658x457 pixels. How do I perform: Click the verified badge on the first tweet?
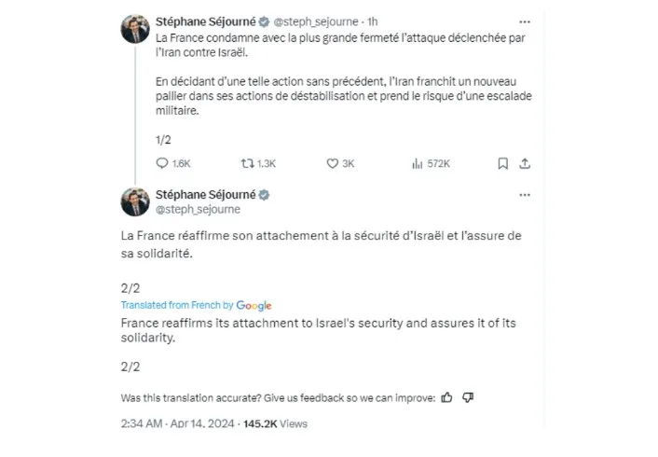point(265,21)
